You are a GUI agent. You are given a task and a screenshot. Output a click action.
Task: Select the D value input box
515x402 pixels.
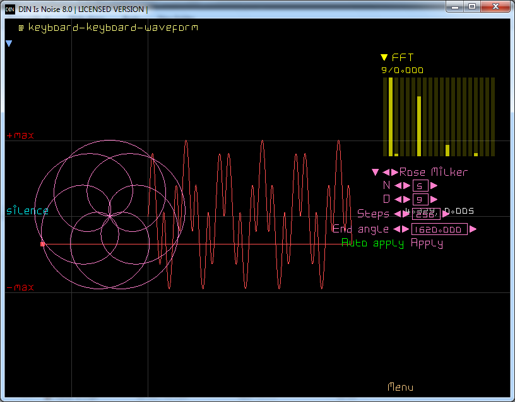coord(420,200)
